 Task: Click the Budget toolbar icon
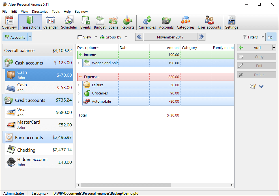(x=100, y=22)
